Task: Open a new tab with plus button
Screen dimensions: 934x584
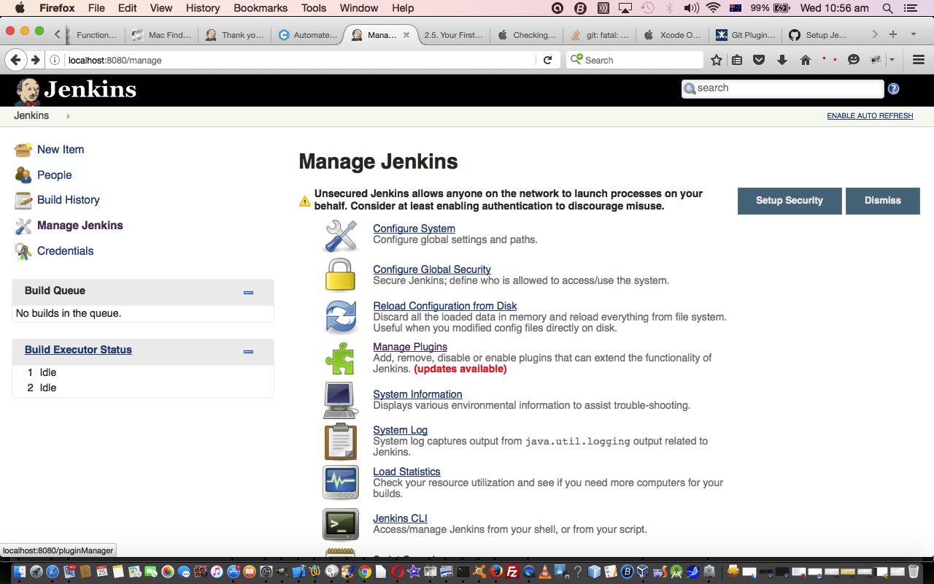Action: (x=893, y=34)
